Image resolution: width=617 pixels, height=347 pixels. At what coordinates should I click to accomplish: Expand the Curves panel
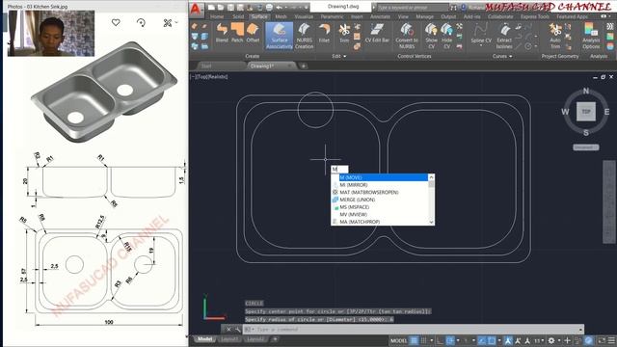click(502, 56)
